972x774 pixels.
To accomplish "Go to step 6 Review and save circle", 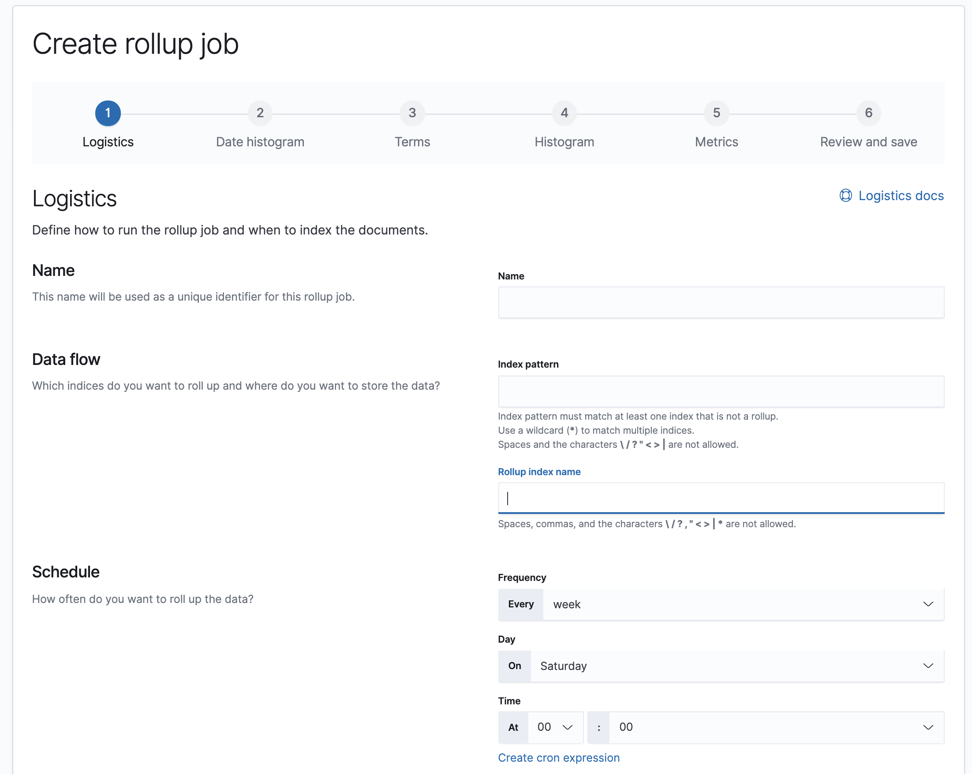I will (x=869, y=113).
